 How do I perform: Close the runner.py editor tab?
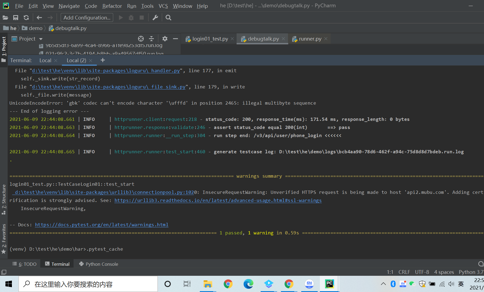[x=326, y=39]
